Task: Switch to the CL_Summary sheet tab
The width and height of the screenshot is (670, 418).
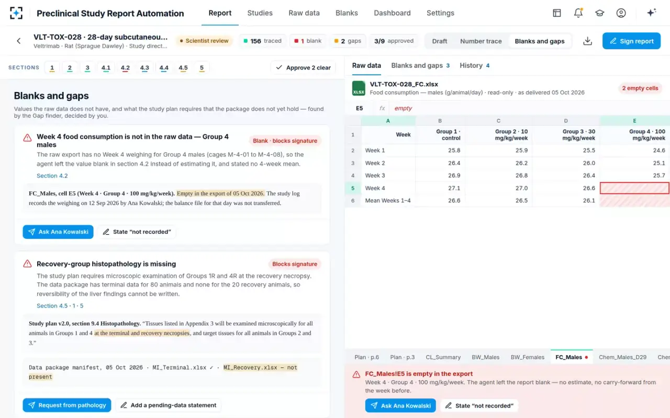Action: point(444,357)
